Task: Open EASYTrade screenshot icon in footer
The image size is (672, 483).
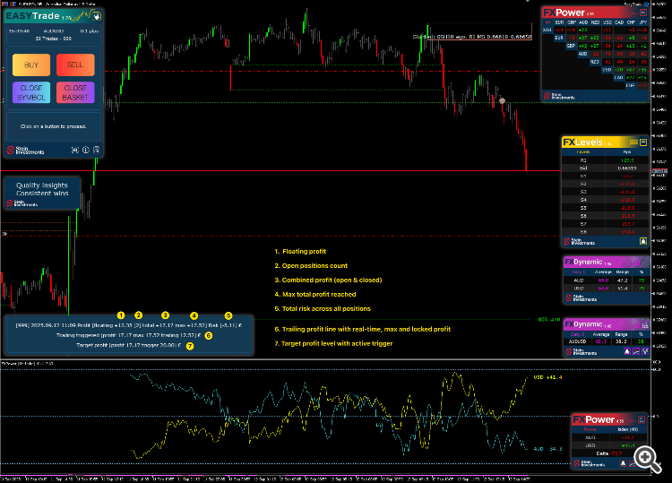Action: click(75, 150)
